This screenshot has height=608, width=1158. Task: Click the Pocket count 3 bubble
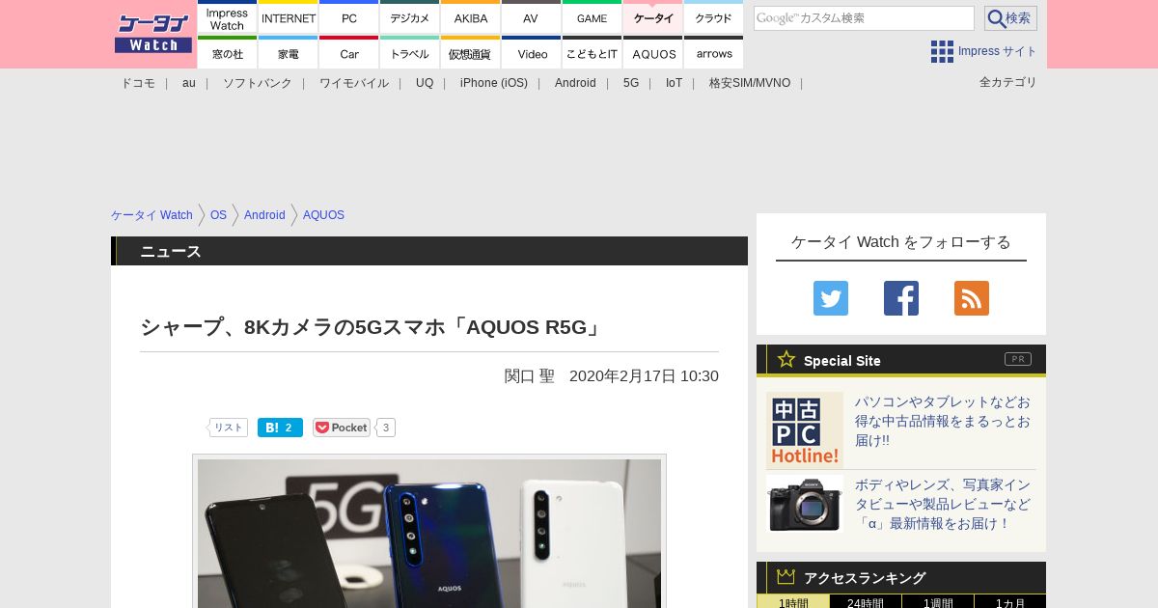[x=386, y=428]
